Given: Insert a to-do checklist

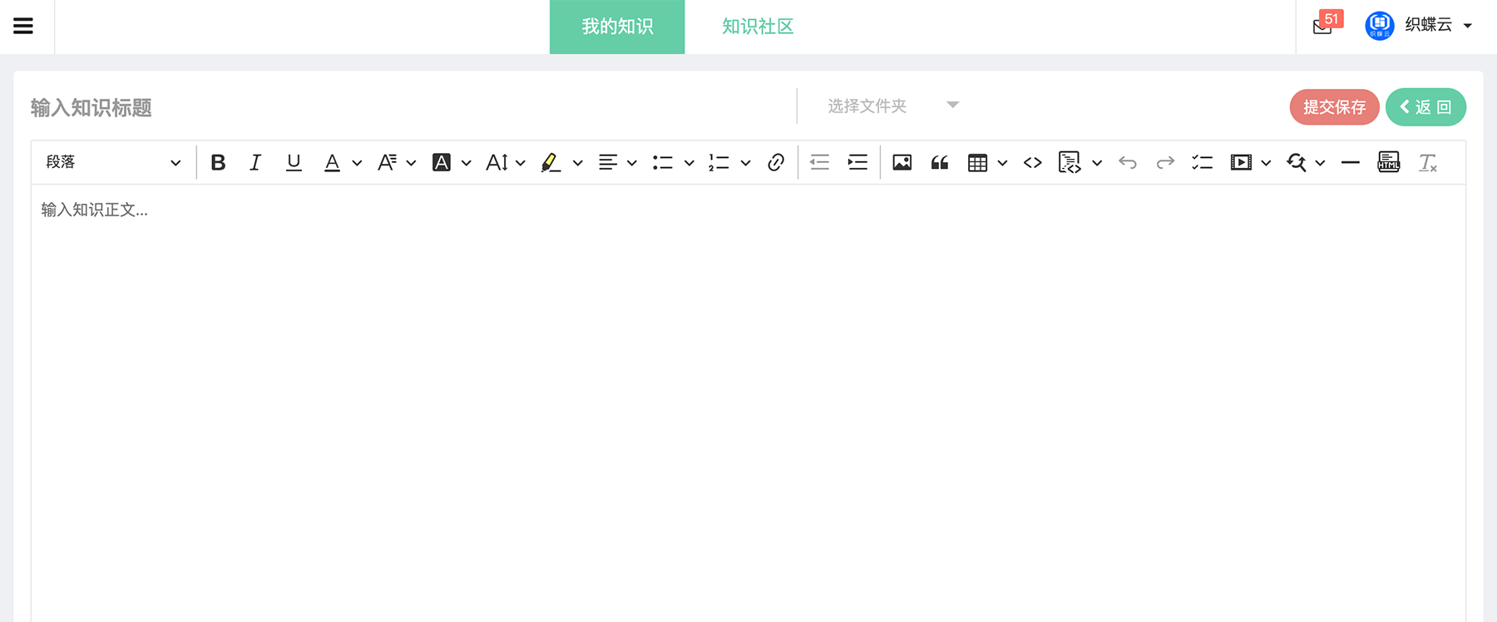Looking at the screenshot, I should pyautogui.click(x=1203, y=162).
